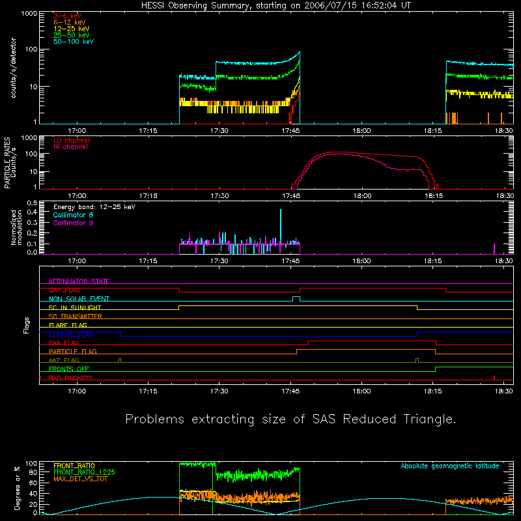Click the 17:45 tick under the modulation plot

pyautogui.click(x=290, y=261)
